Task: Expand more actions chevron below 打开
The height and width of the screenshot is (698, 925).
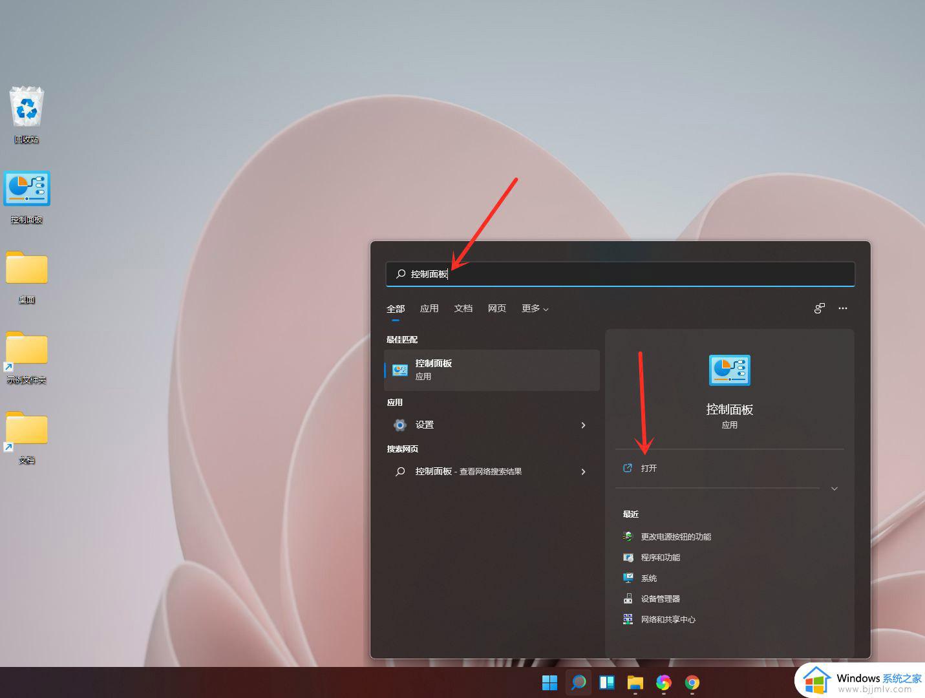Action: [x=835, y=489]
